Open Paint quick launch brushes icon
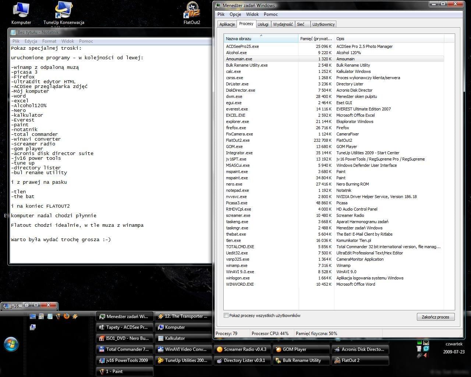 [x=58, y=316]
